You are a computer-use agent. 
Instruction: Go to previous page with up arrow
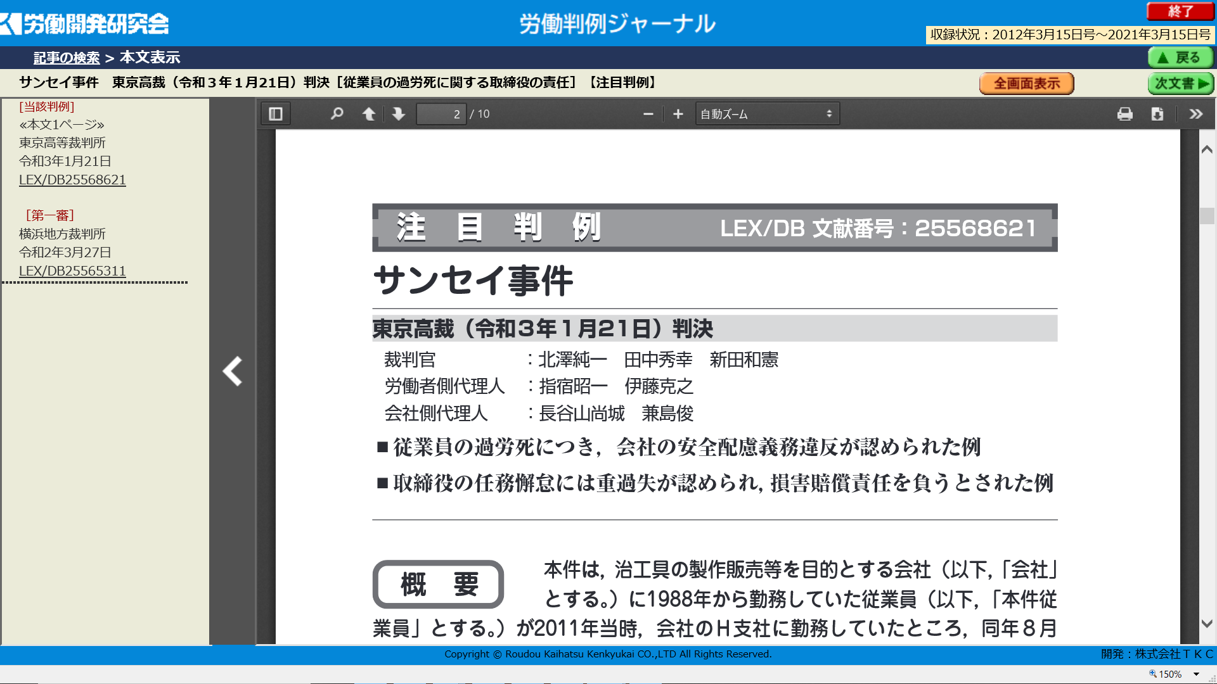(x=369, y=114)
